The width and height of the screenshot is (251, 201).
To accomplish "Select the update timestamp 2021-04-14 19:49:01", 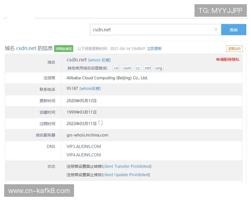I will [x=128, y=49].
